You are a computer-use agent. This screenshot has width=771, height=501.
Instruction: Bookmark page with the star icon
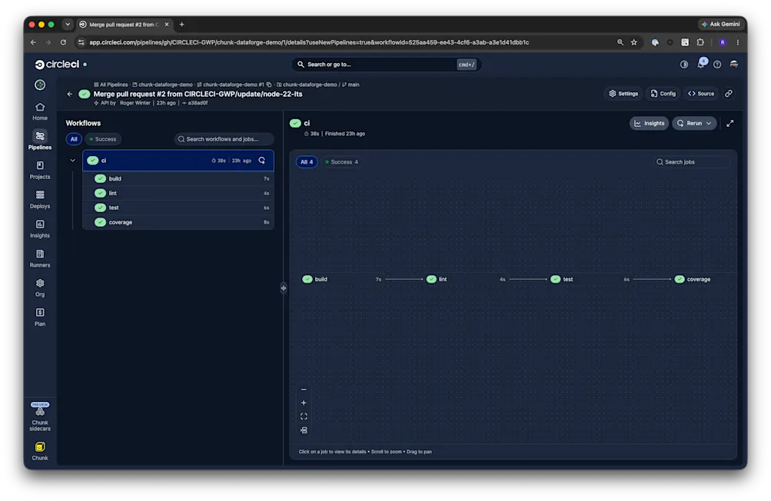634,42
